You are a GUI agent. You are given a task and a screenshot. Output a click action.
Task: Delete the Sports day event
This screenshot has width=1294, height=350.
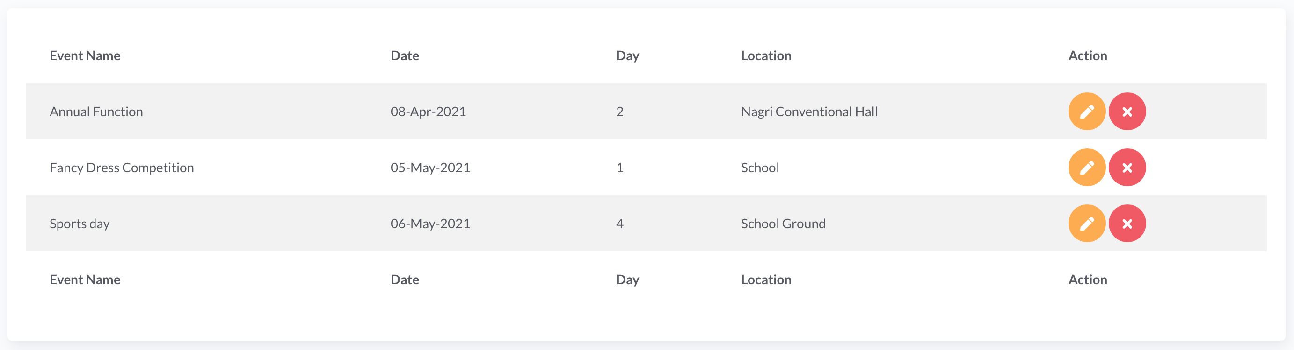[1127, 224]
